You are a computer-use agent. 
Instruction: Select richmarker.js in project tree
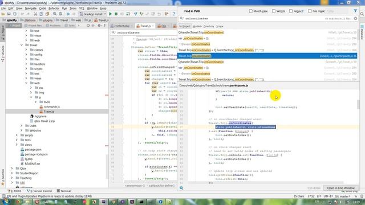click(x=50, y=106)
